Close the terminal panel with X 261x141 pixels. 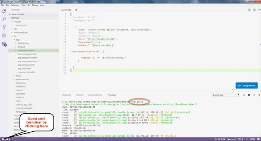(259, 95)
